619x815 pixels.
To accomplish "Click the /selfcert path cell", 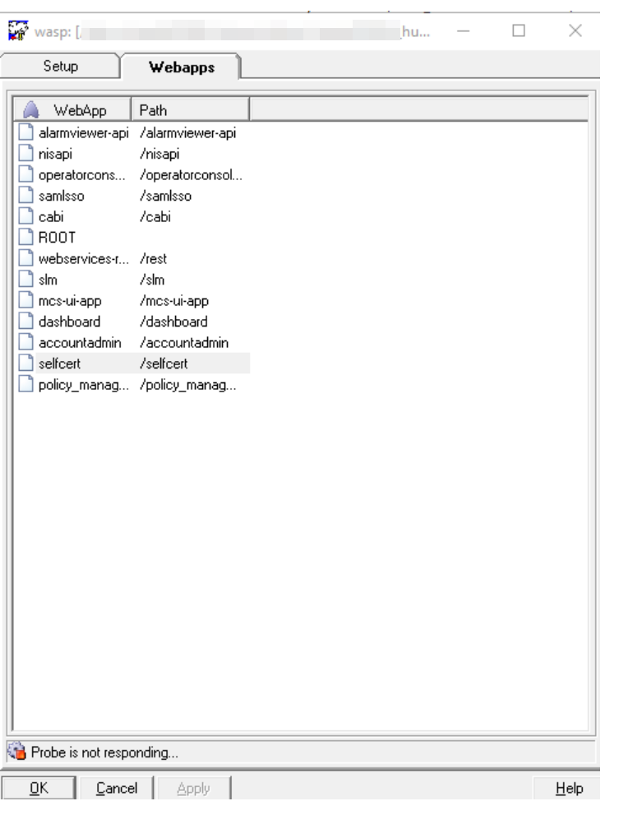I will (x=164, y=364).
